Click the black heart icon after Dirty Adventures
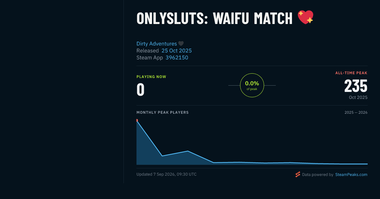The height and width of the screenshot is (199, 380). (181, 44)
